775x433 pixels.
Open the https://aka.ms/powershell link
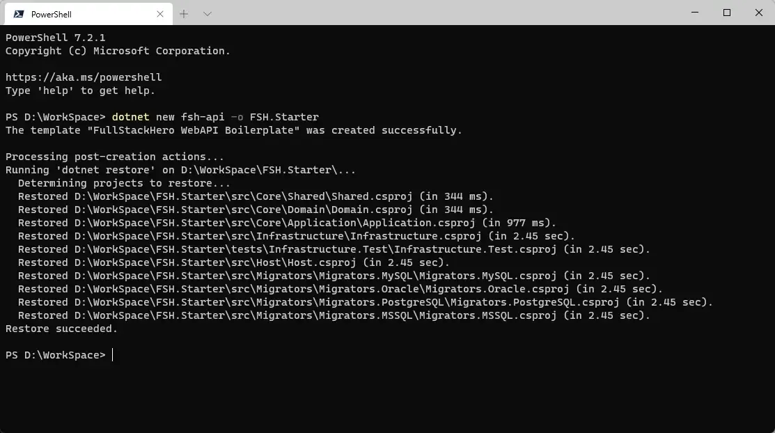[83, 77]
